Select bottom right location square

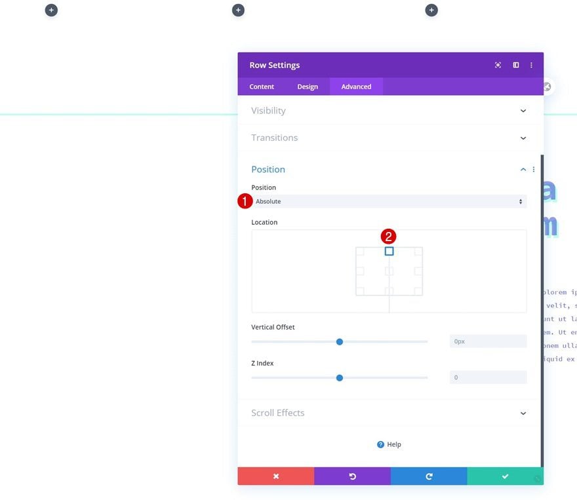418,291
